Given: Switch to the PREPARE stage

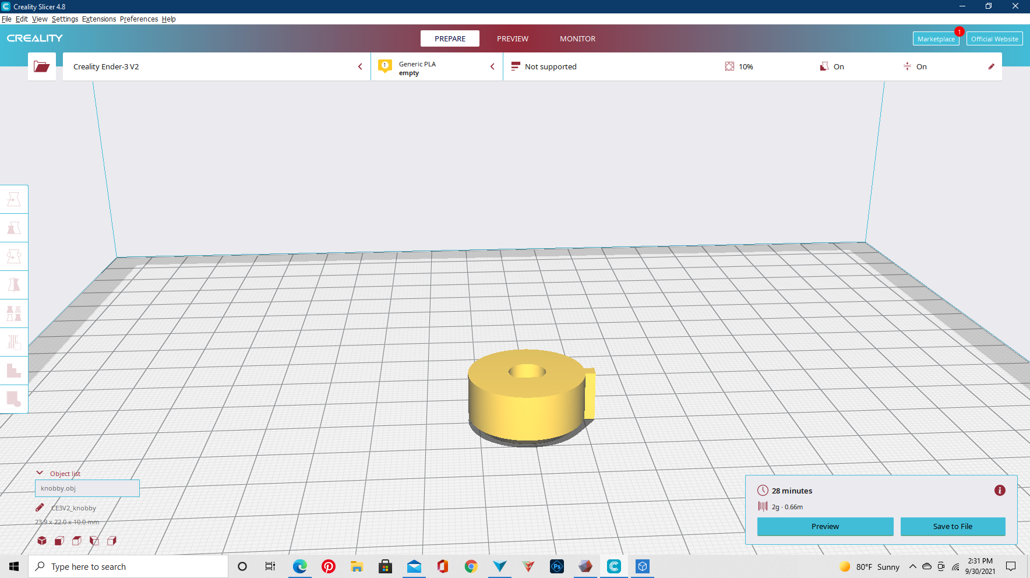Looking at the screenshot, I should (450, 38).
